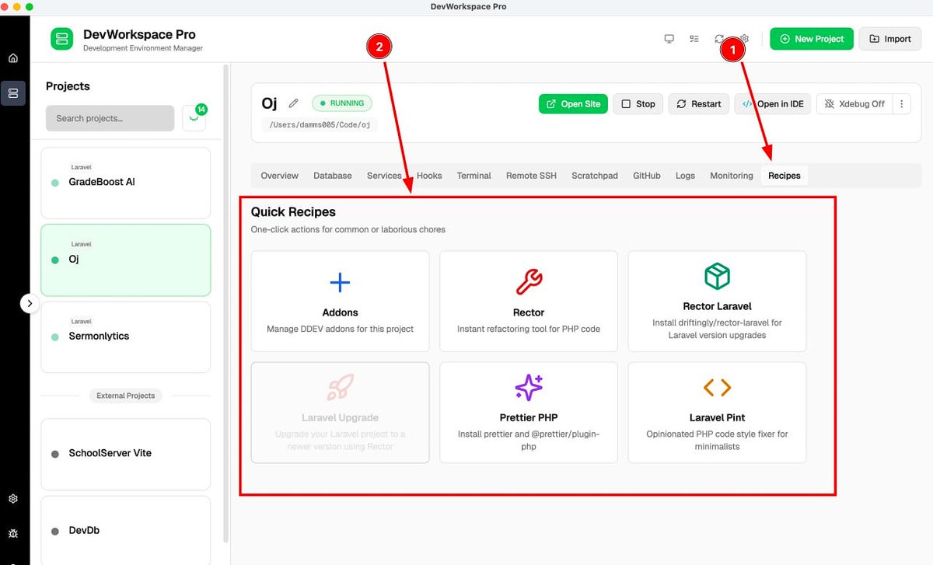Click the /Users/damms005/Code/oj path label
Screen dimensions: 933x565
320,124
